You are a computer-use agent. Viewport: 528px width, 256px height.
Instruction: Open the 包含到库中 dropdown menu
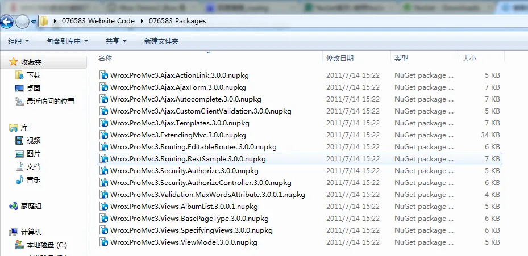(67, 41)
